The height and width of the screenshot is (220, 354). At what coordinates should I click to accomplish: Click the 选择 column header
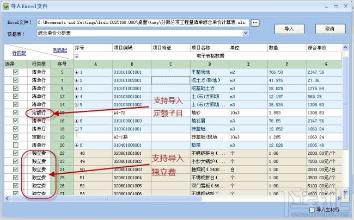[x=16, y=64]
